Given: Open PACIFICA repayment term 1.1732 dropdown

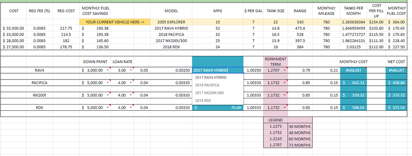Looking at the screenshot, I should point(284,83).
